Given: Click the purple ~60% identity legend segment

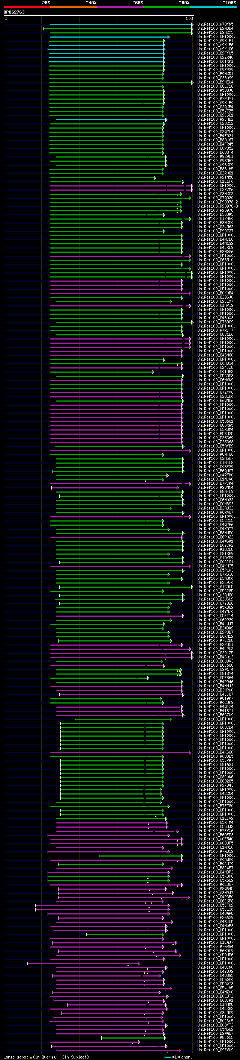Looking at the screenshot, I should pyautogui.click(x=120, y=7).
